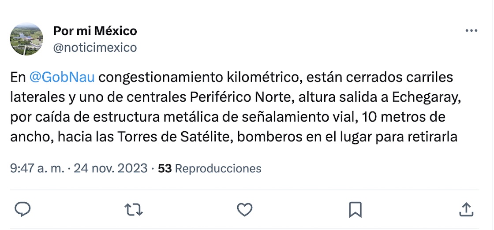
Task: Click the Reproducciones label
Action: tap(218, 168)
